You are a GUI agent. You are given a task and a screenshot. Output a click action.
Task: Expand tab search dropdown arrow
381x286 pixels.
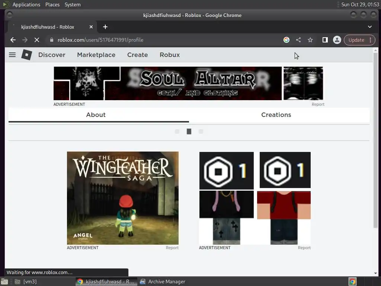(x=369, y=27)
